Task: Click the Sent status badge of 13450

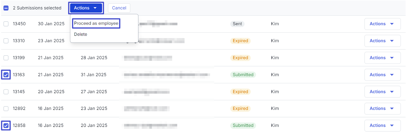Action: pyautogui.click(x=237, y=24)
